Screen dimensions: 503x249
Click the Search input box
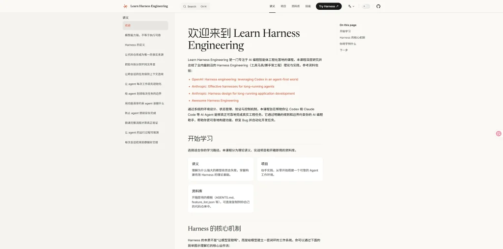point(196,6)
